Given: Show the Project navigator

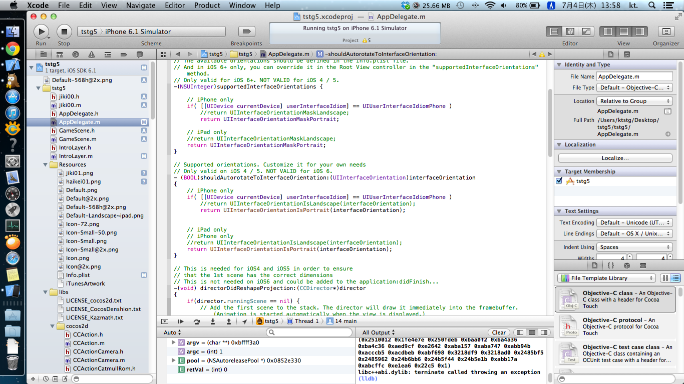Looking at the screenshot, I should (43, 54).
